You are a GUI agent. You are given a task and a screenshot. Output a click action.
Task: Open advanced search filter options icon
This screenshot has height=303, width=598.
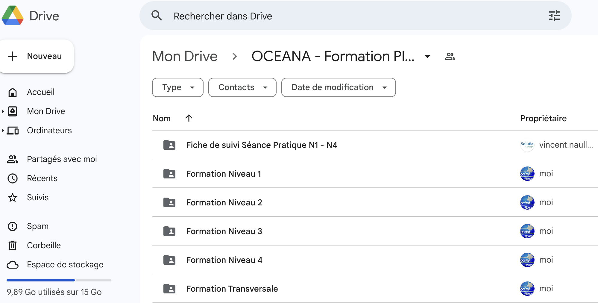pos(554,16)
